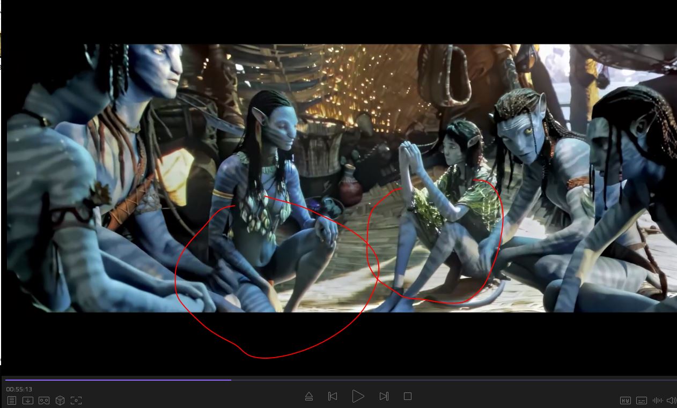Image resolution: width=677 pixels, height=408 pixels.
Task: Click the 00:55:13 elapsed time label
Action: pos(19,389)
